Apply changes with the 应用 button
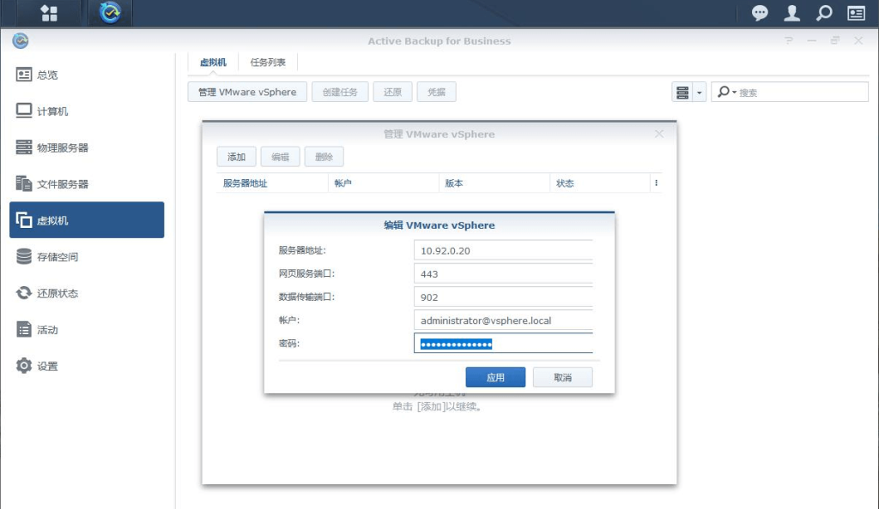The height and width of the screenshot is (509, 879). pyautogui.click(x=495, y=377)
